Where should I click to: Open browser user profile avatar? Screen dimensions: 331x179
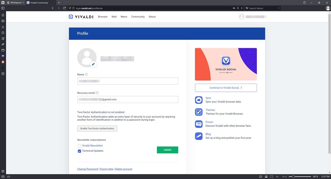(328, 8)
